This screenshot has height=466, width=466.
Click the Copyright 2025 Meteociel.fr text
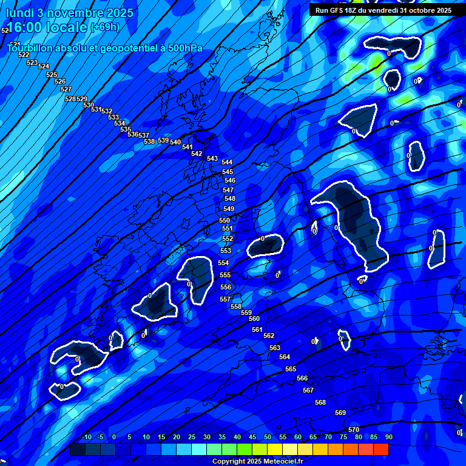coord(257,461)
